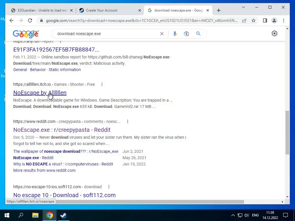This screenshot has width=295, height=221.
Task: Click the vertical page scrollbar thumb
Action: pyautogui.click(x=287, y=132)
